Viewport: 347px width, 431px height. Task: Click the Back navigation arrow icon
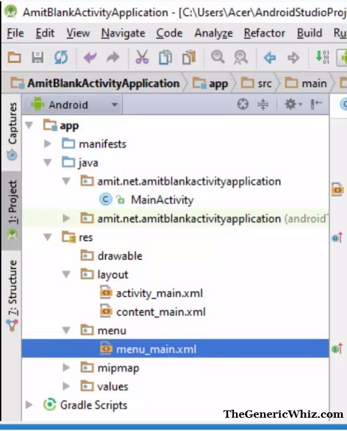click(270, 58)
